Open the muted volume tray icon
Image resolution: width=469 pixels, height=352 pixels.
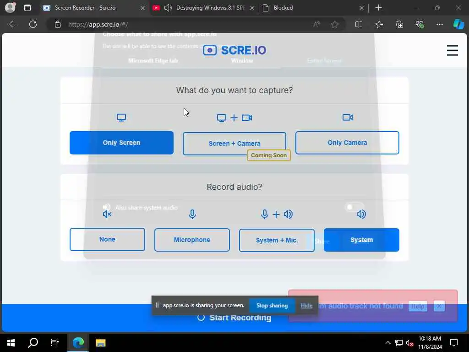409,343
